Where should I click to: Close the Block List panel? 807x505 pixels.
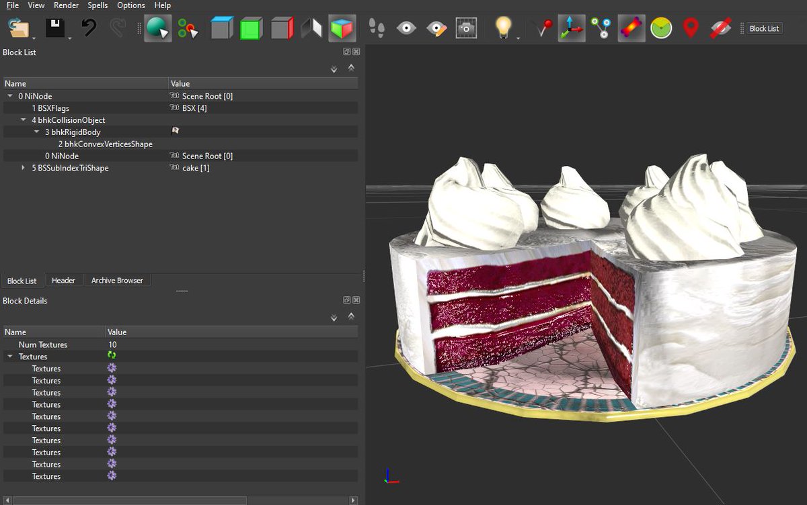click(356, 52)
